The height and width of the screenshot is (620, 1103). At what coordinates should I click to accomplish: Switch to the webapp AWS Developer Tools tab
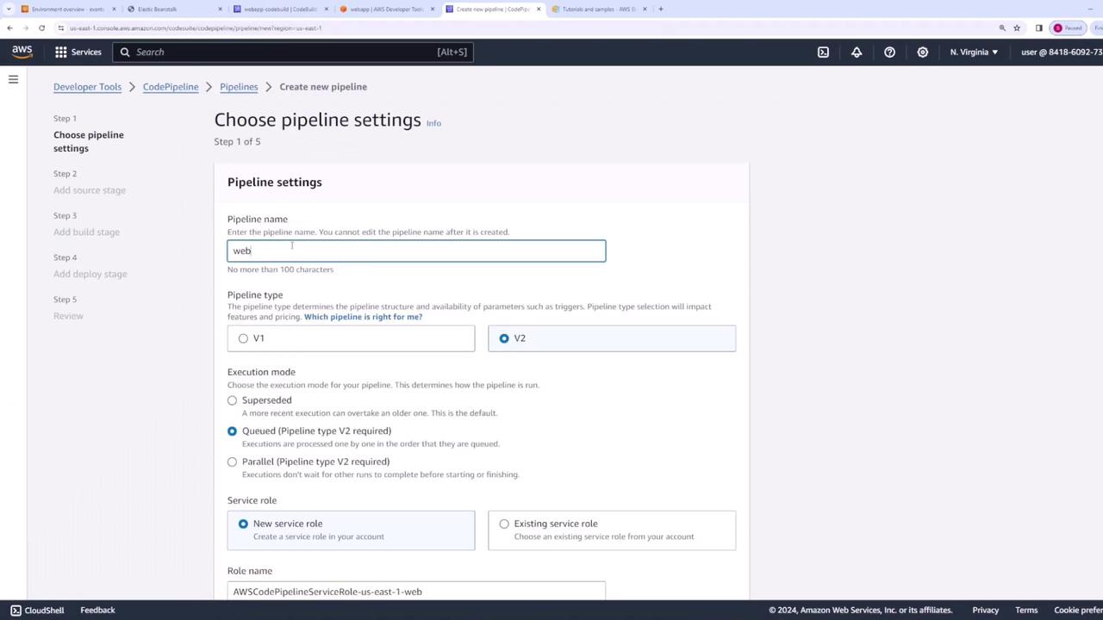click(386, 9)
